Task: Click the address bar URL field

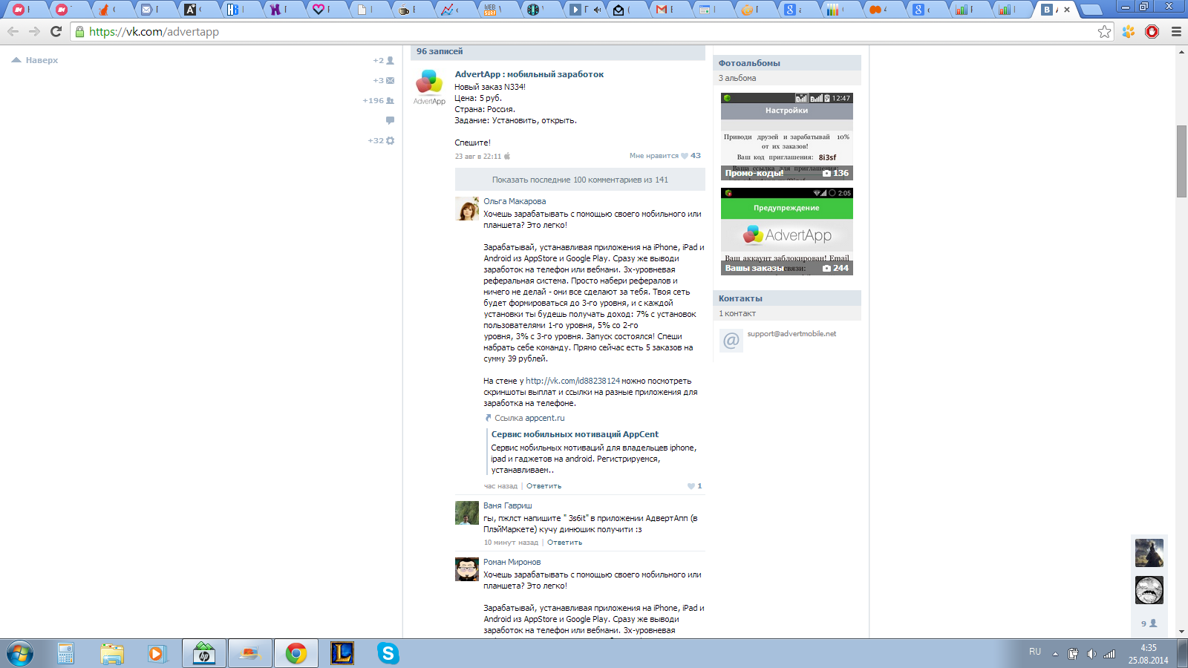Action: 591,31
